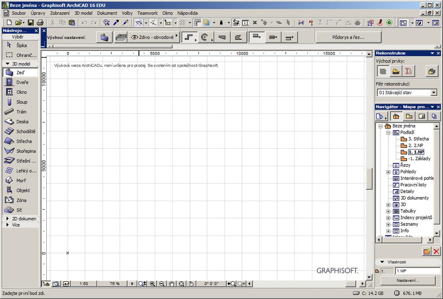The image size is (443, 299).
Task: Click zoom out magnifier at bottom bar
Action: pos(162,284)
